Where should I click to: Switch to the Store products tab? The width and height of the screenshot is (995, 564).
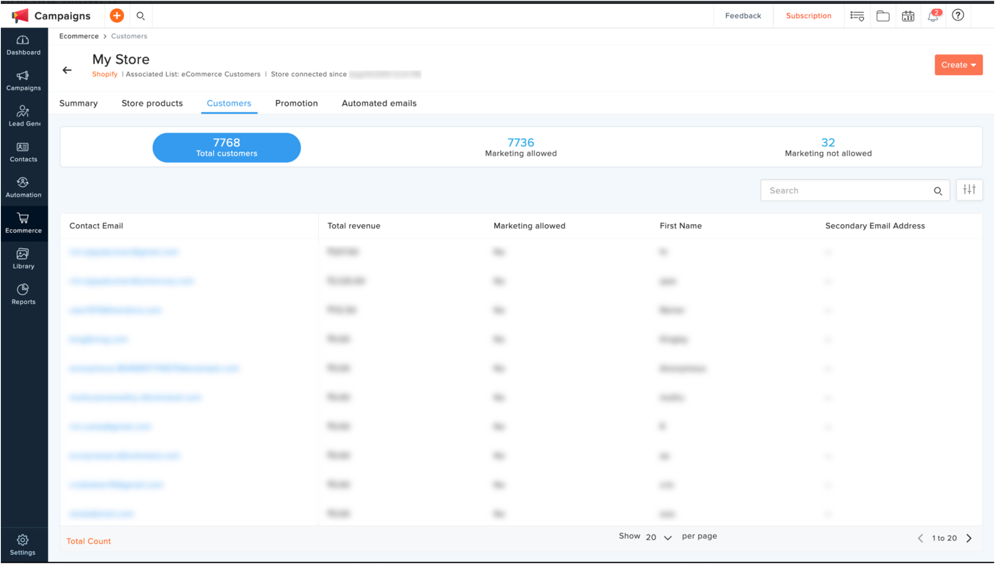click(152, 103)
